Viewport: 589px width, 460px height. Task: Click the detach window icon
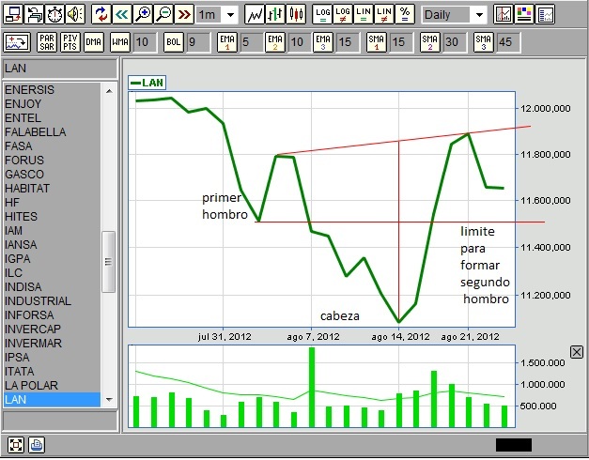click(13, 15)
